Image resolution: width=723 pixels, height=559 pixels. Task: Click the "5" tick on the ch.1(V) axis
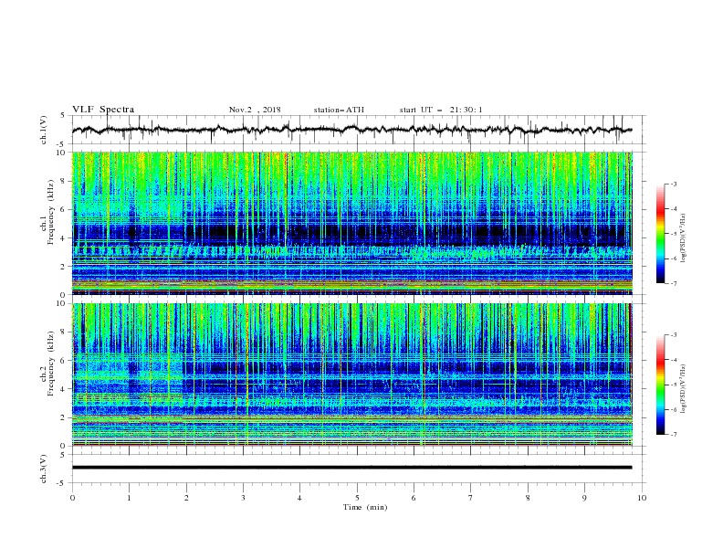(x=64, y=116)
